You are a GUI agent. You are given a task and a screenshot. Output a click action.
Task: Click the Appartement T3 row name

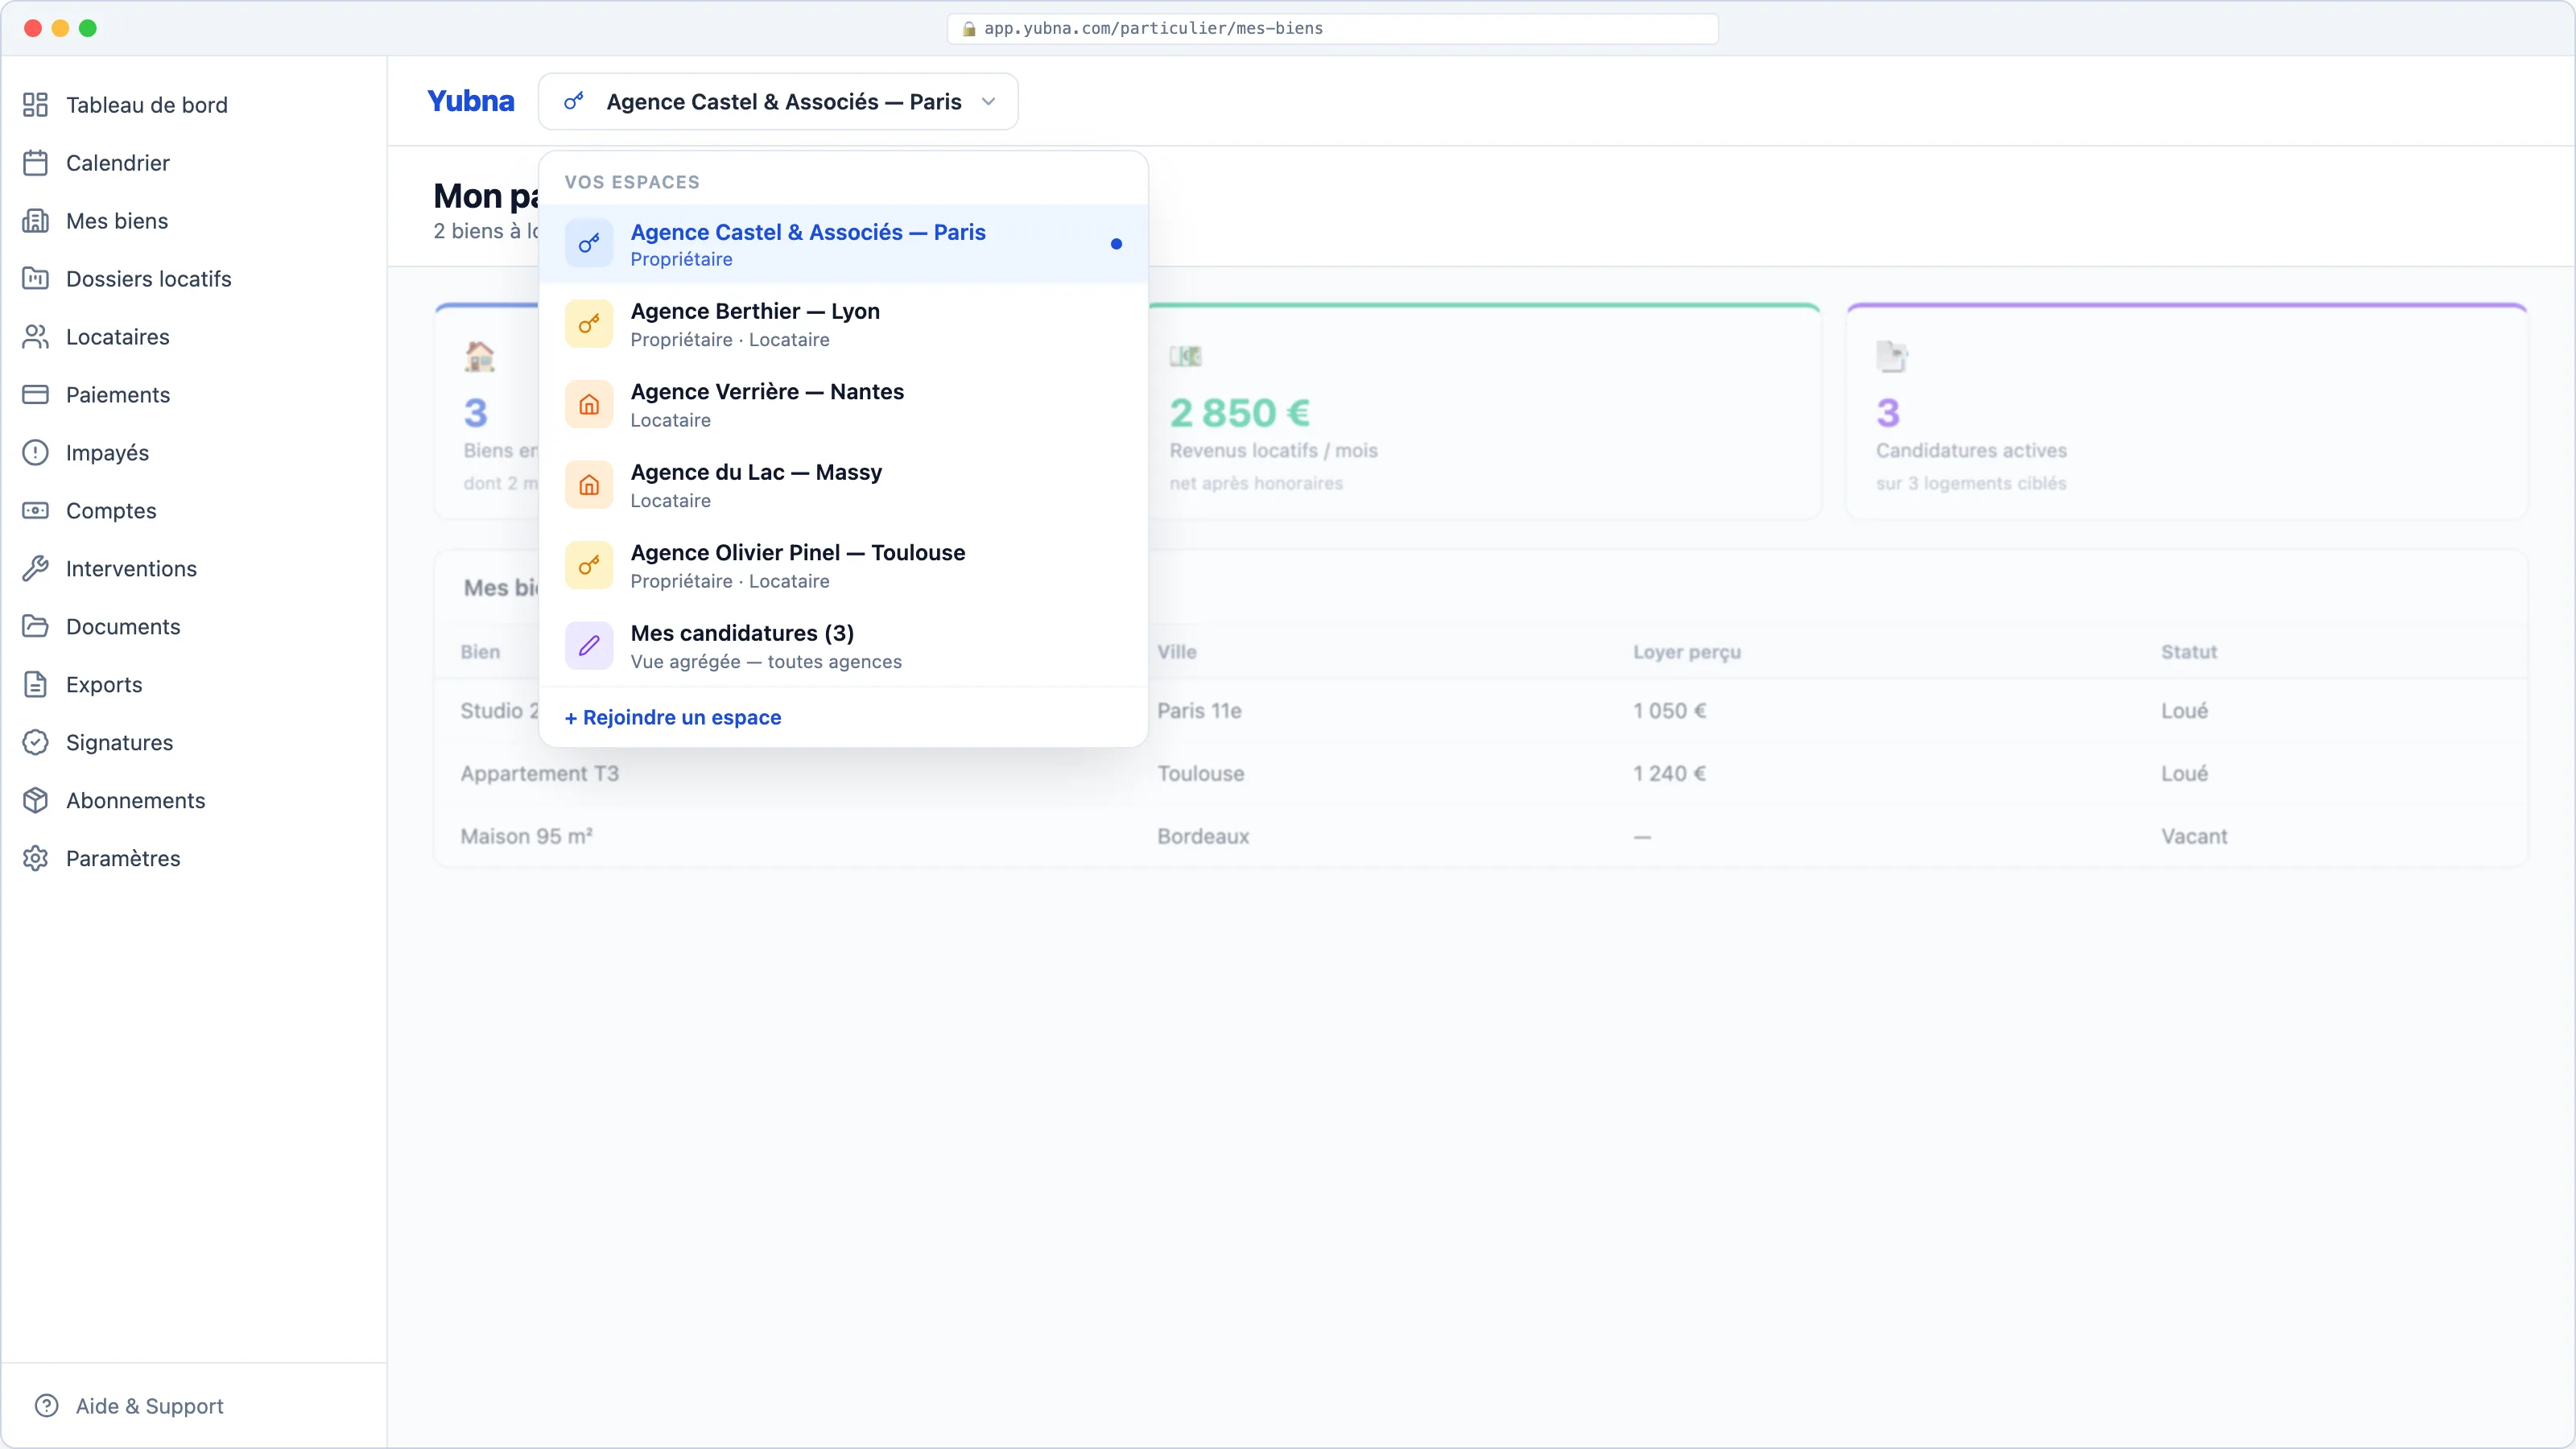coord(539,774)
